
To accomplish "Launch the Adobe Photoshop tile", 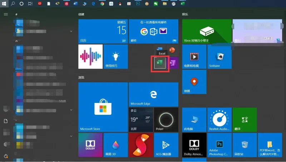I will tap(220, 145).
